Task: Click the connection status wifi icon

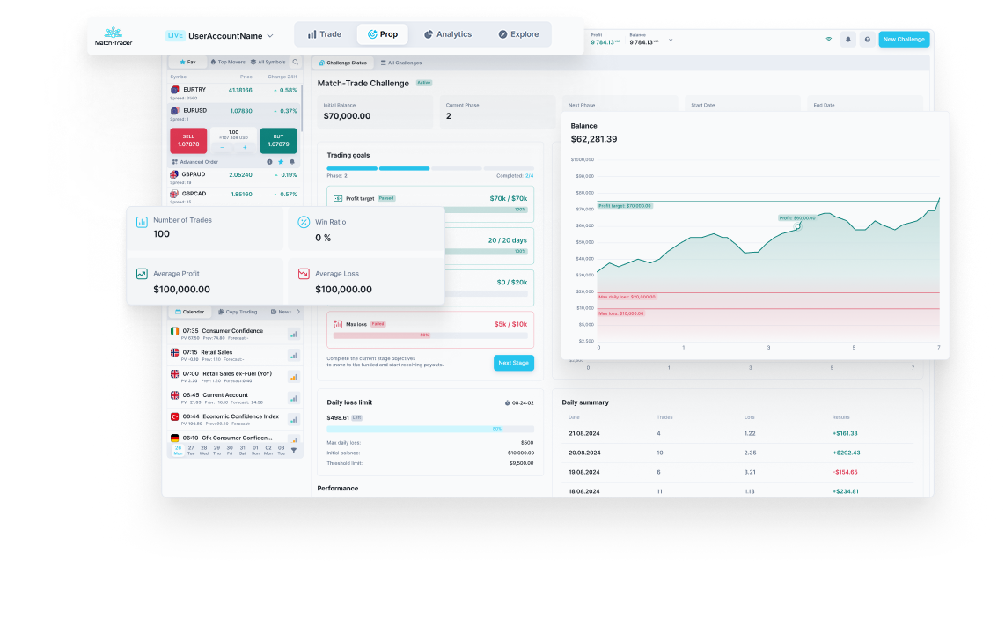Action: [x=828, y=40]
